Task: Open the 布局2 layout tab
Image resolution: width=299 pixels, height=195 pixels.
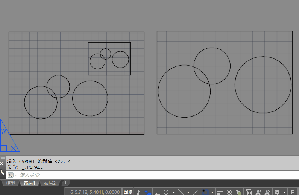Action: pos(50,183)
